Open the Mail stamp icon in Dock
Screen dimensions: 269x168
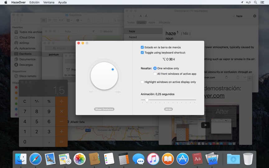click(x=50, y=159)
